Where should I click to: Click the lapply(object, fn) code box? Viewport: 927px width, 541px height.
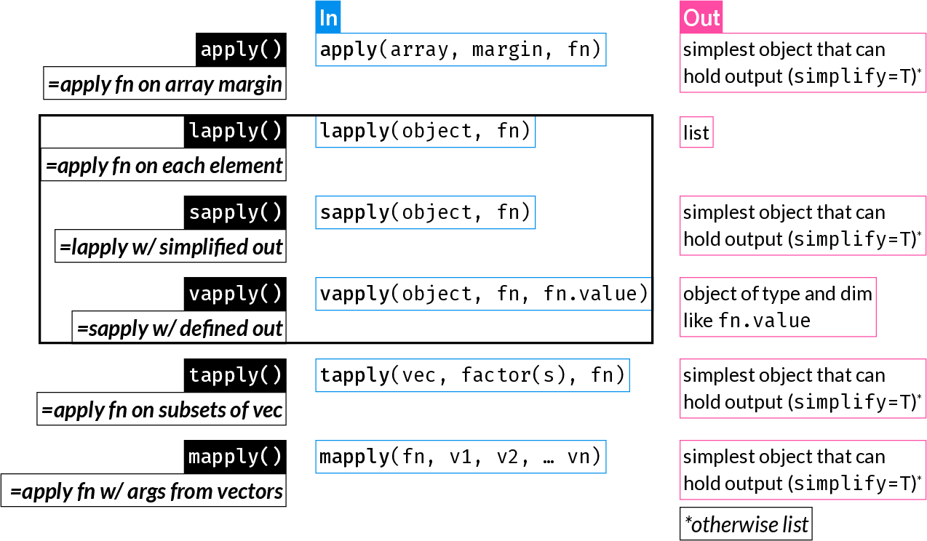click(x=426, y=131)
